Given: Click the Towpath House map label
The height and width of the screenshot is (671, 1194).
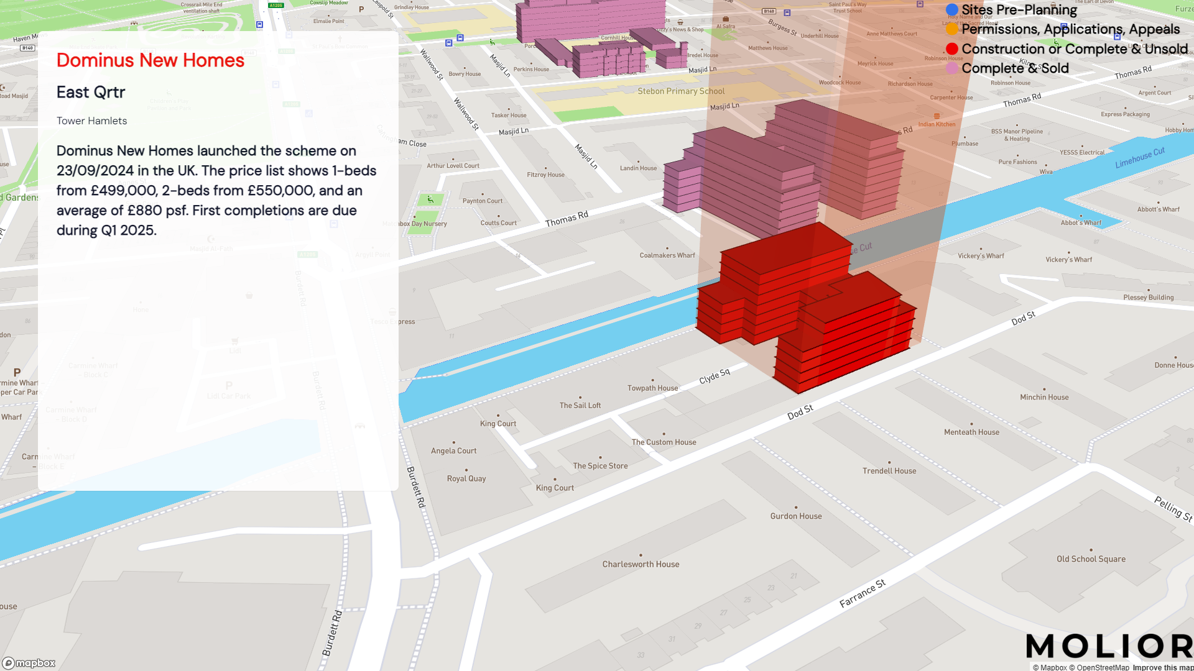Looking at the screenshot, I should coord(652,388).
